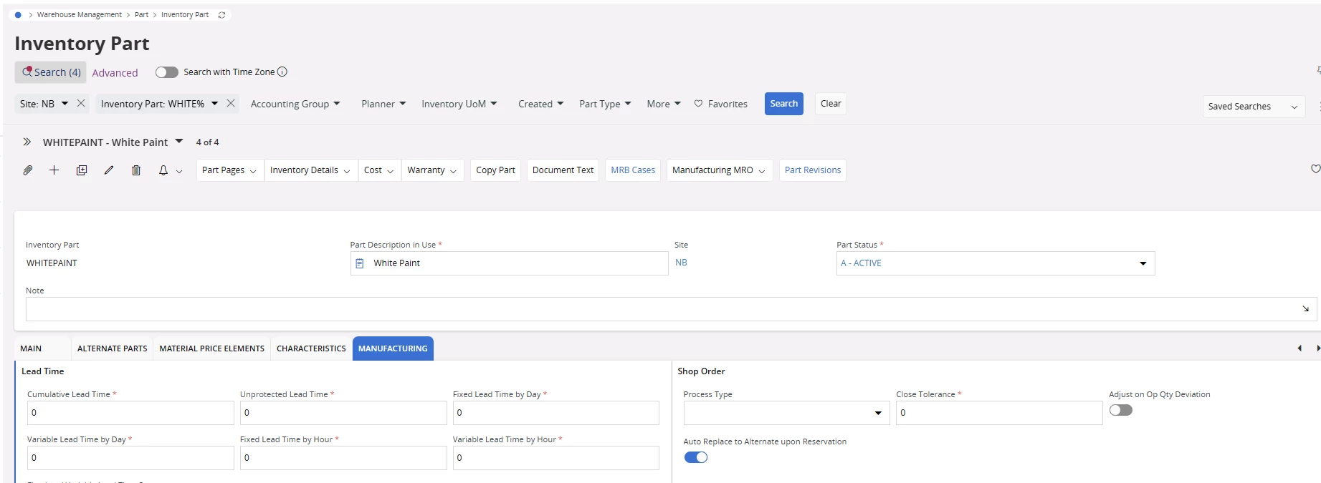Click the Cumulative Lead Time field

[130, 413]
